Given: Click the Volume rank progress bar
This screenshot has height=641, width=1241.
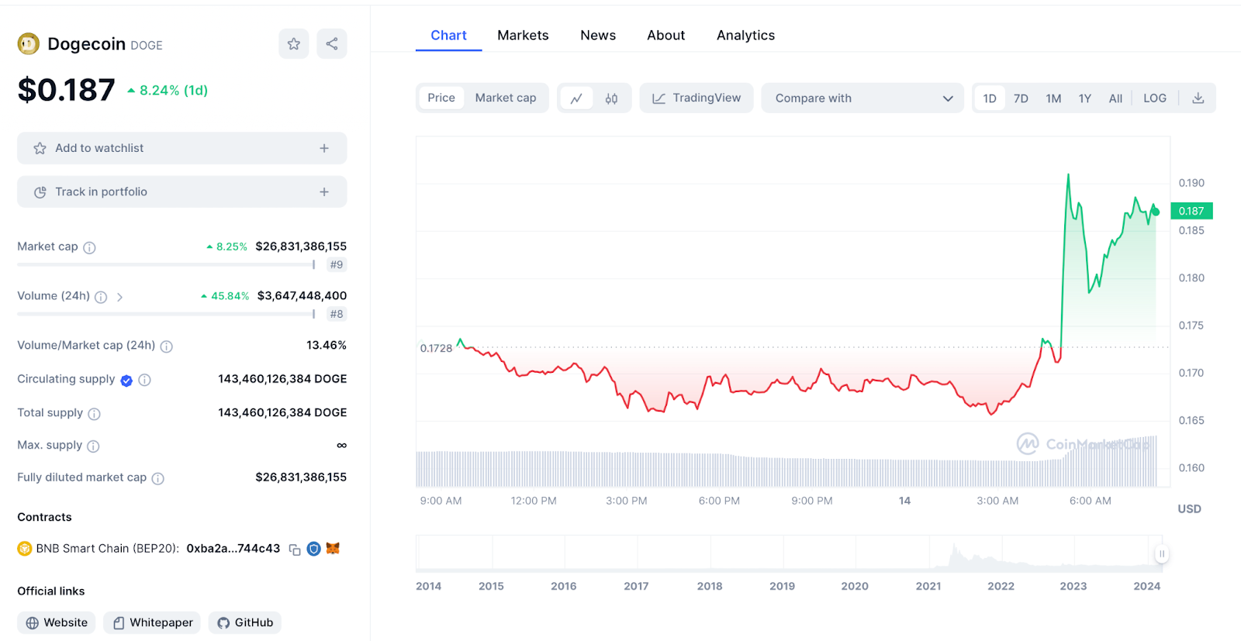Looking at the screenshot, I should 165,314.
